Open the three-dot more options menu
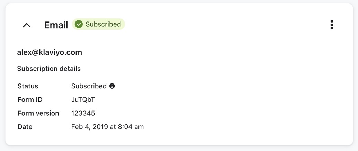This screenshot has width=358, height=151. [x=332, y=25]
